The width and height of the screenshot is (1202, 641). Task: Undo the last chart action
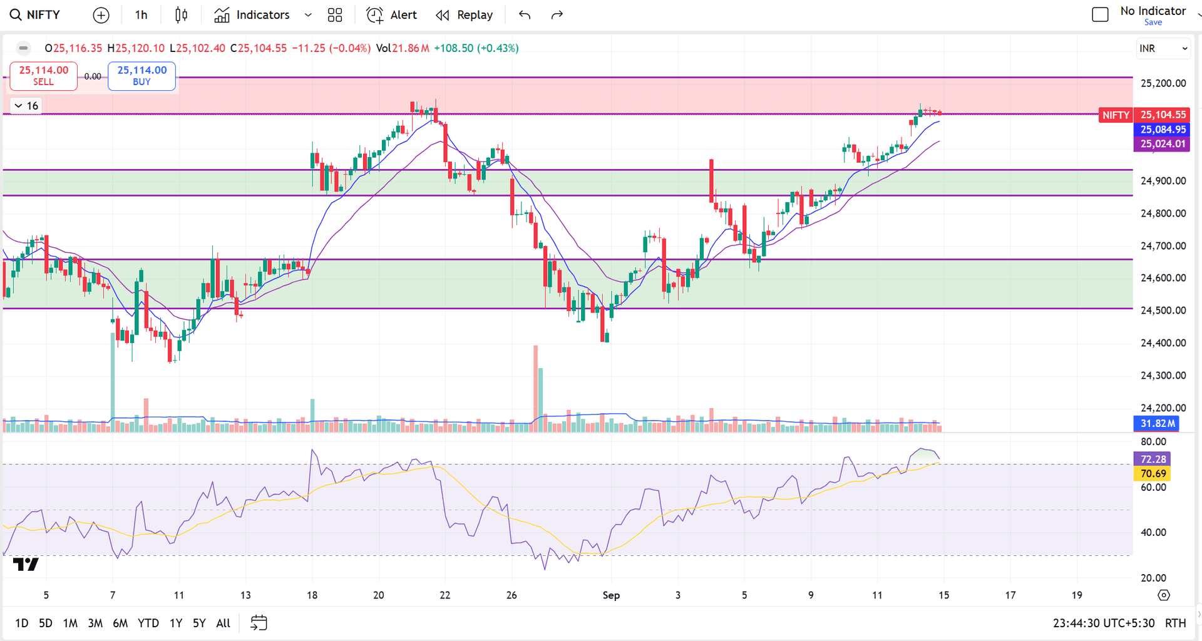click(x=525, y=15)
